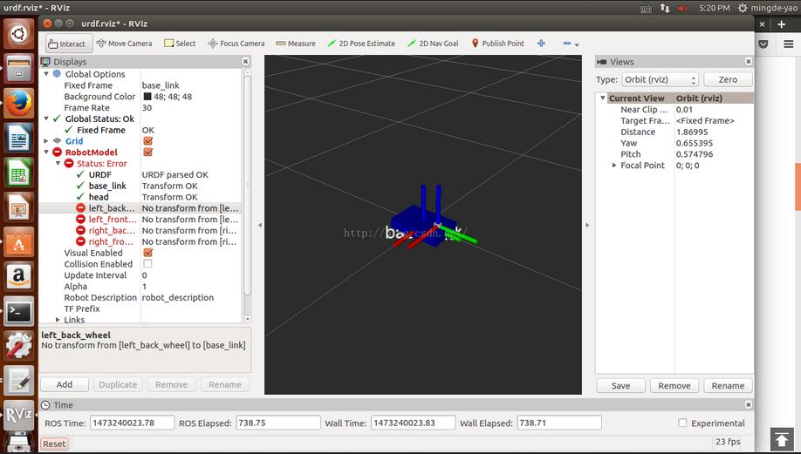Close the Views panel
801x454 pixels.
tap(748, 61)
